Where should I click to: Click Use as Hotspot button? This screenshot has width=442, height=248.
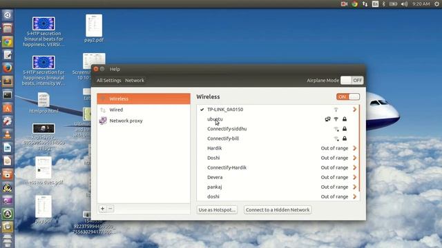click(217, 209)
